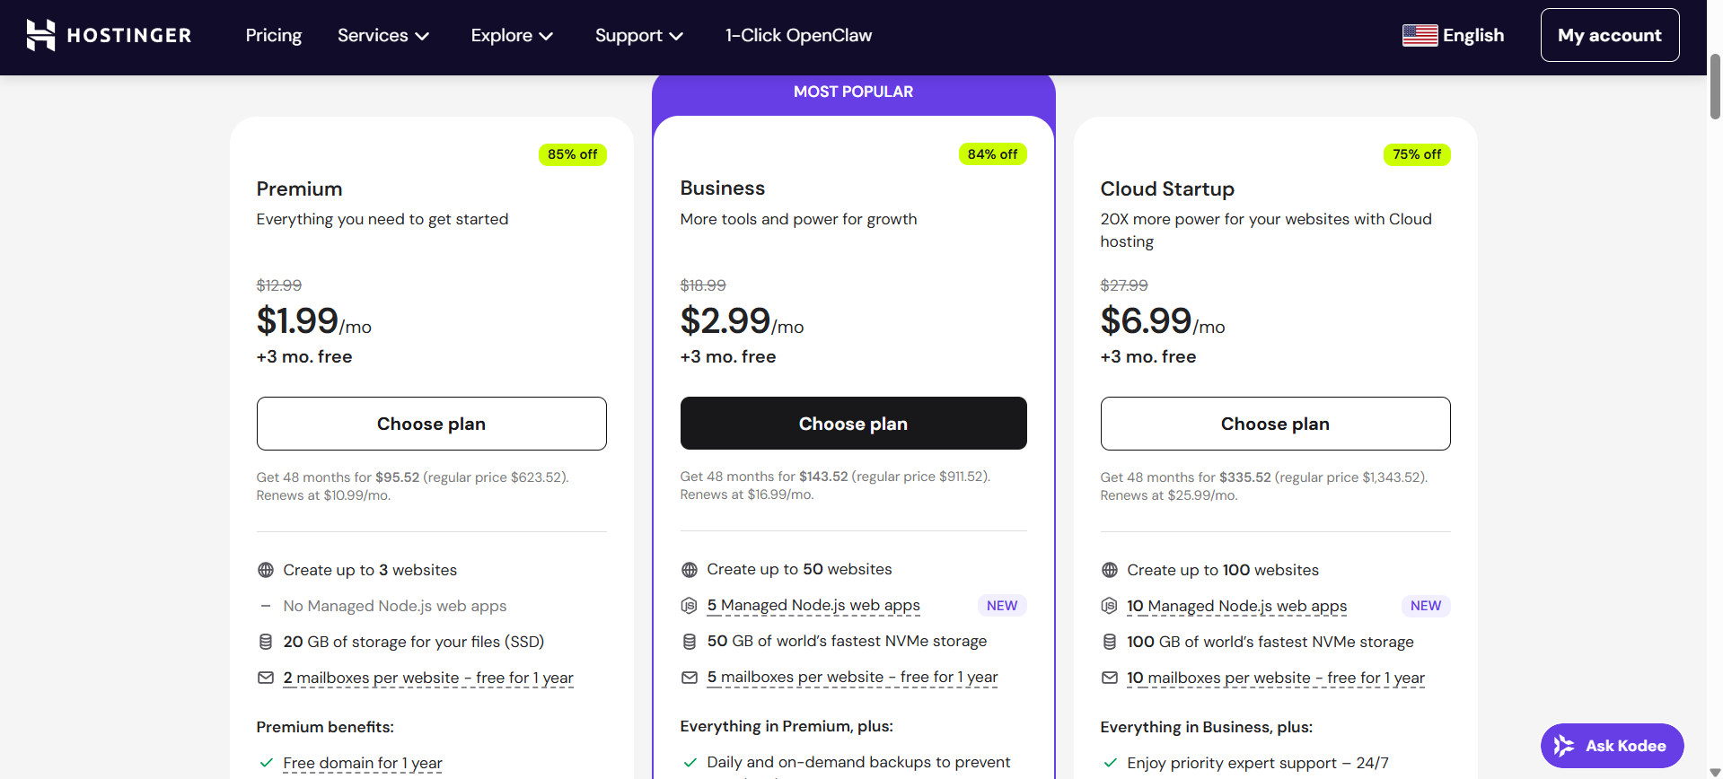Screen dimensions: 1723x779
Task: Click the envelope icon on Cloud Startup mailboxes row
Action: pyautogui.click(x=1109, y=678)
